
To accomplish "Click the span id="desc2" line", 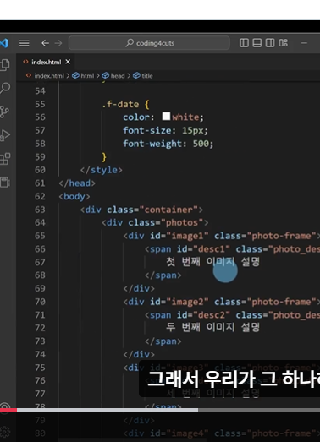I will 232,315.
